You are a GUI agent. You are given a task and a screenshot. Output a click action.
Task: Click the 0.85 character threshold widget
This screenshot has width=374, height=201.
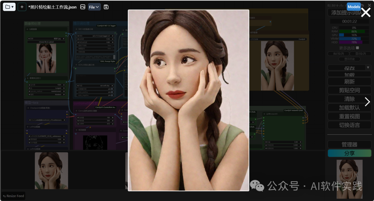point(95,42)
